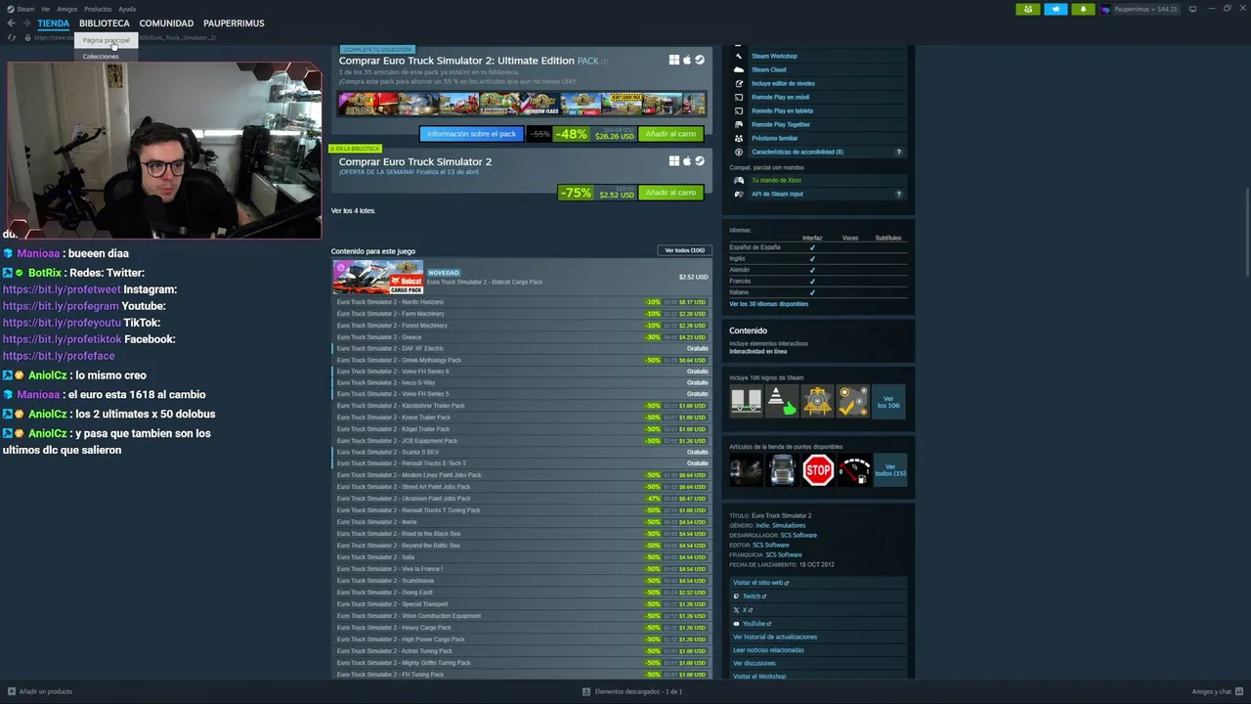Go forward with the navigation arrow
The height and width of the screenshot is (704, 1251).
click(25, 23)
